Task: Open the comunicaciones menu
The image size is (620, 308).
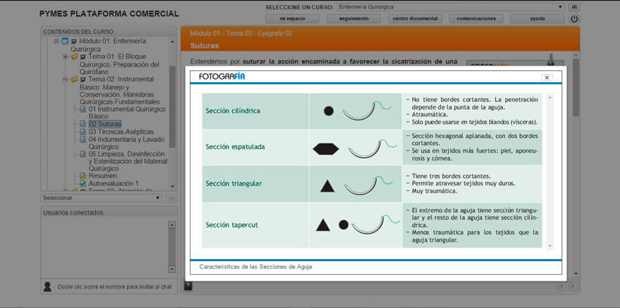Action: (x=476, y=19)
